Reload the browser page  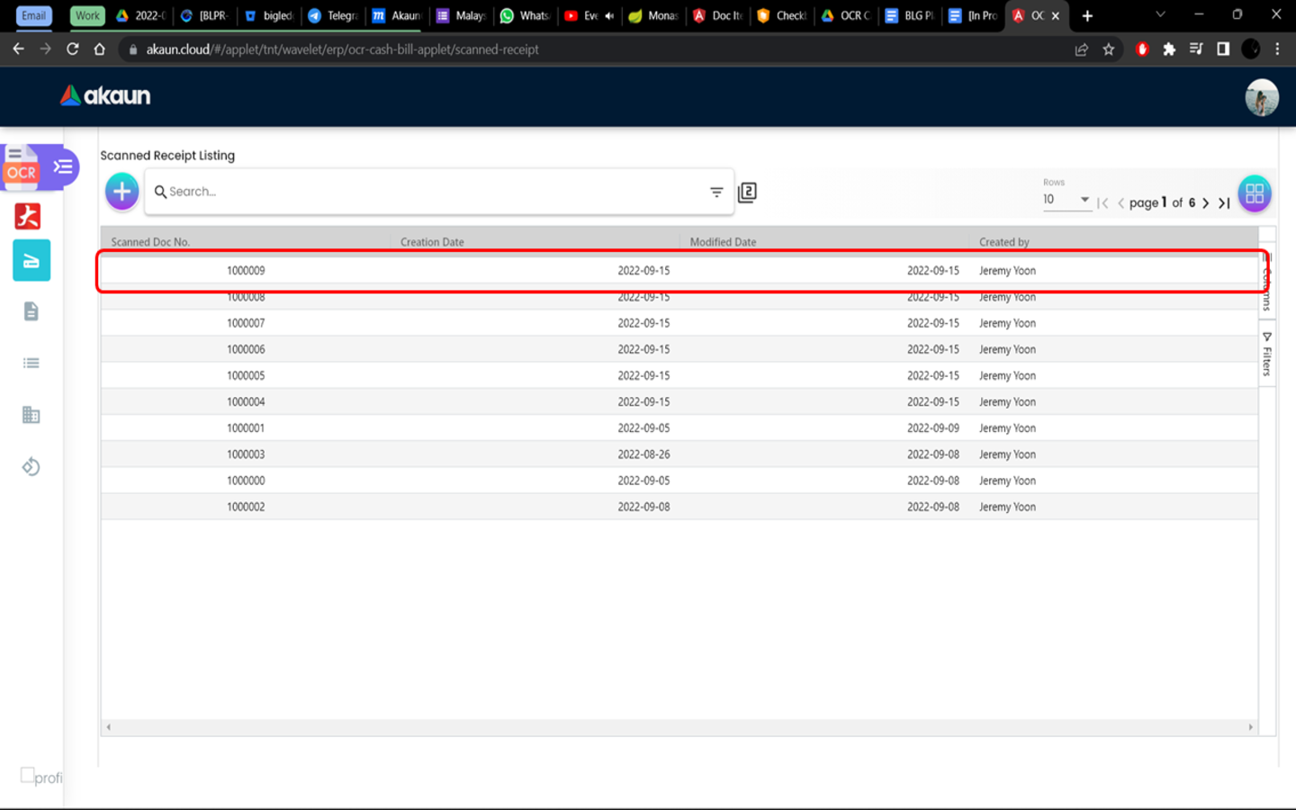click(73, 49)
